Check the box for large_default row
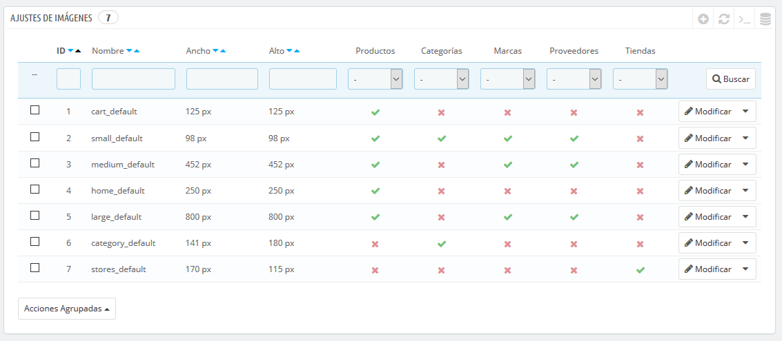This screenshot has height=341, width=782. pos(35,216)
